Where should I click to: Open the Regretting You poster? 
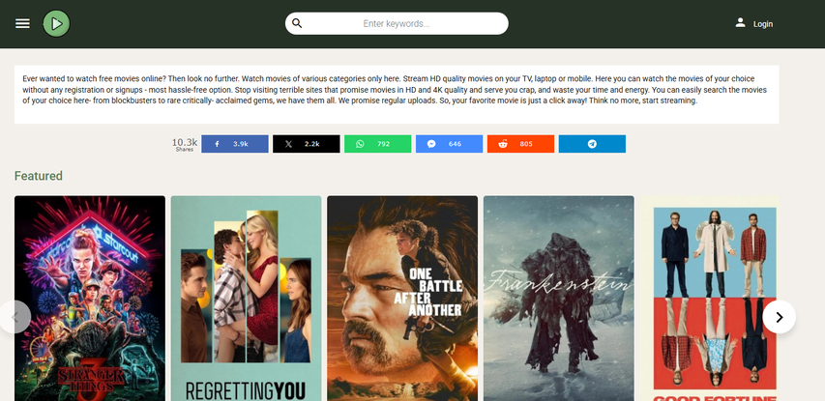[247, 299]
